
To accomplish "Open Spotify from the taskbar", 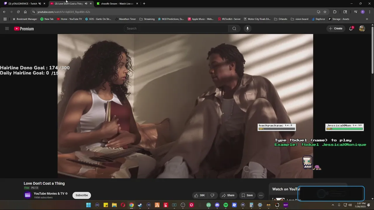I will pyautogui.click(x=226, y=205).
